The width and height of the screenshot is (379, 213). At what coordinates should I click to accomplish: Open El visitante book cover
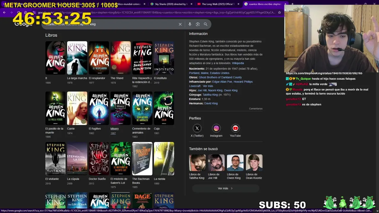[55, 159]
